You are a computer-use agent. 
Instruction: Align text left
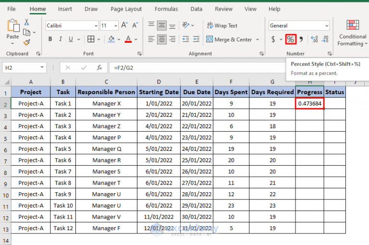click(x=151, y=39)
